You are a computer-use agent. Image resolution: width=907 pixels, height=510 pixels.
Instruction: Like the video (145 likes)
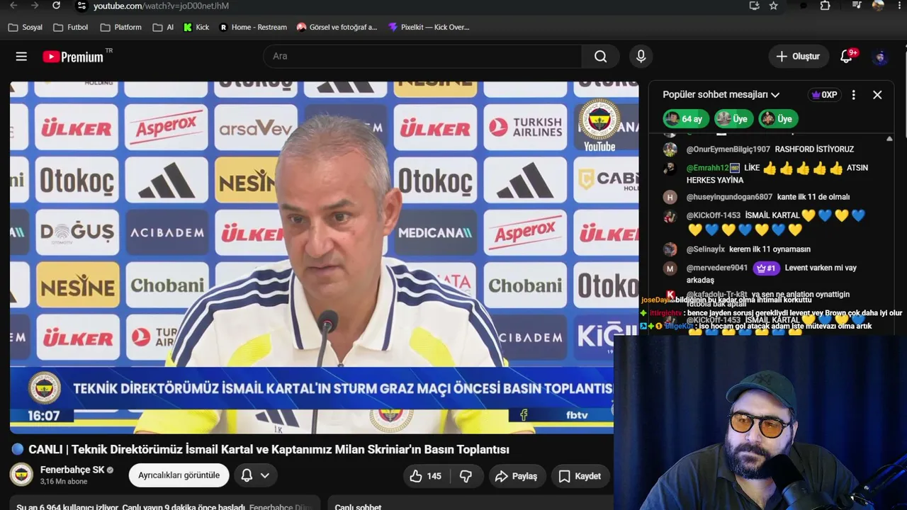tap(425, 476)
